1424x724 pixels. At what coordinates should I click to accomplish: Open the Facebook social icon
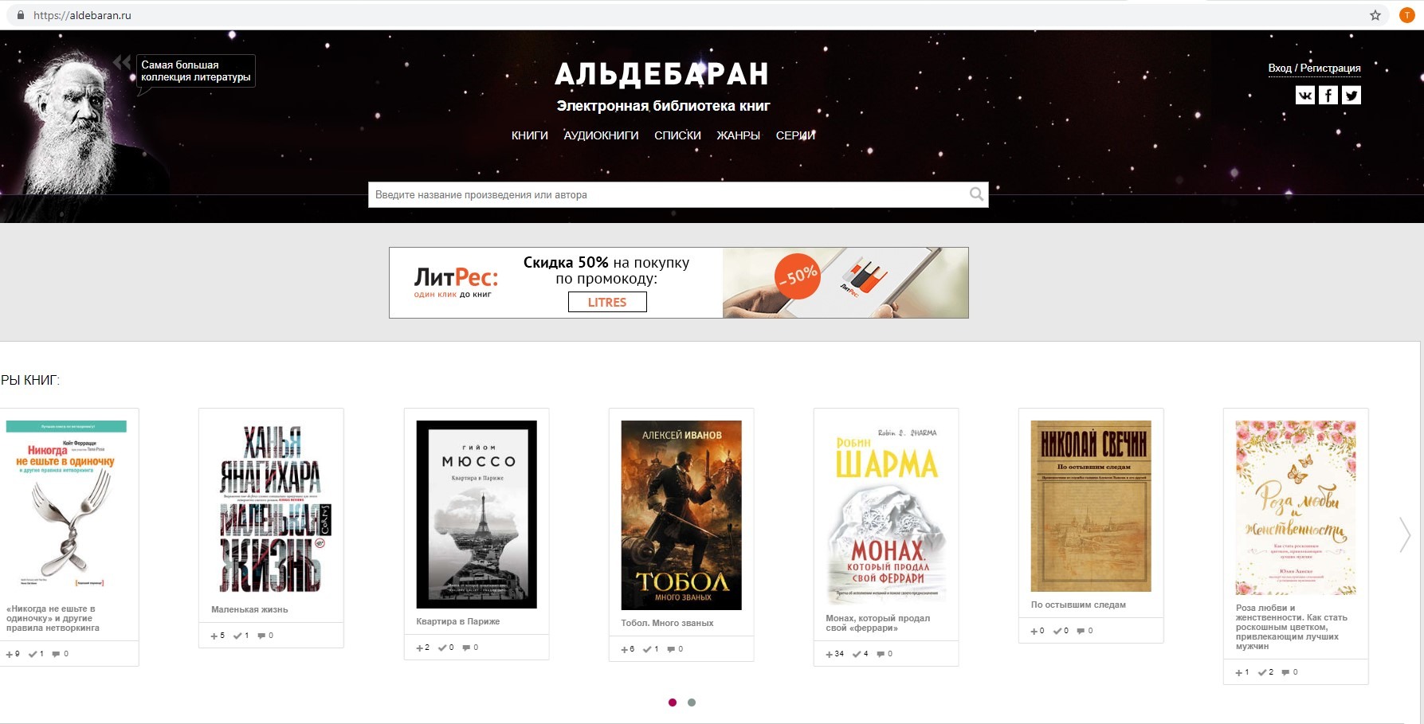click(x=1328, y=96)
